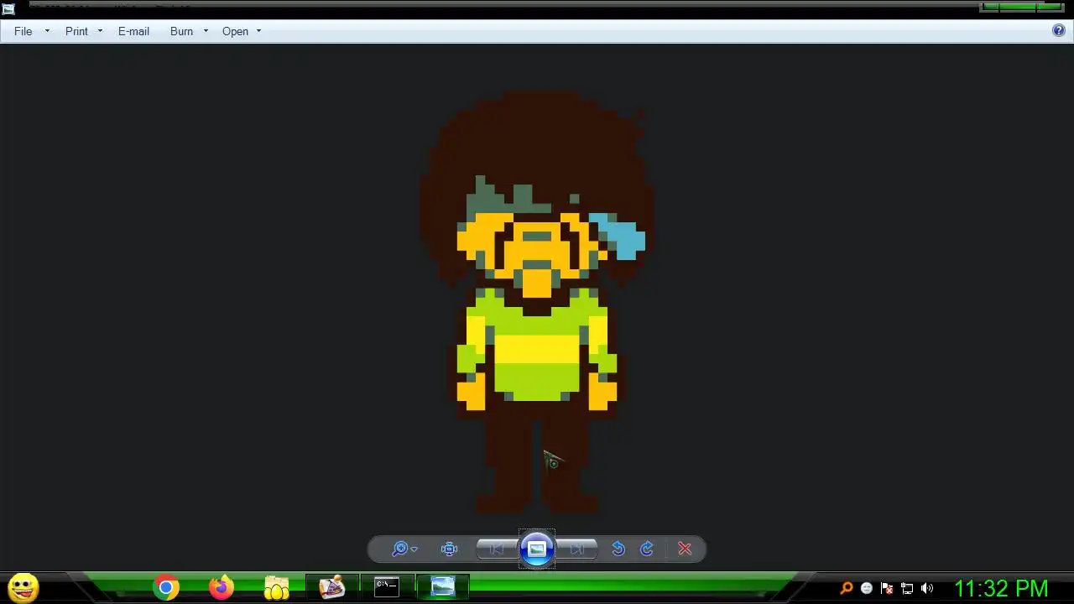Expand the Print dropdown arrow

pos(100,31)
